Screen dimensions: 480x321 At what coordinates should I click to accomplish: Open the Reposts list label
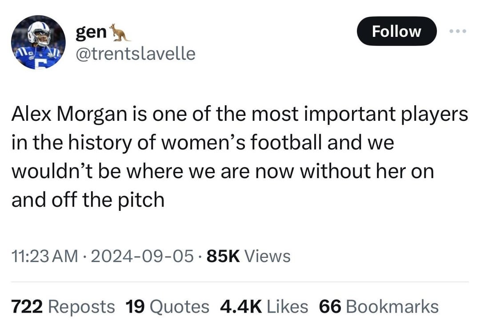point(81,306)
